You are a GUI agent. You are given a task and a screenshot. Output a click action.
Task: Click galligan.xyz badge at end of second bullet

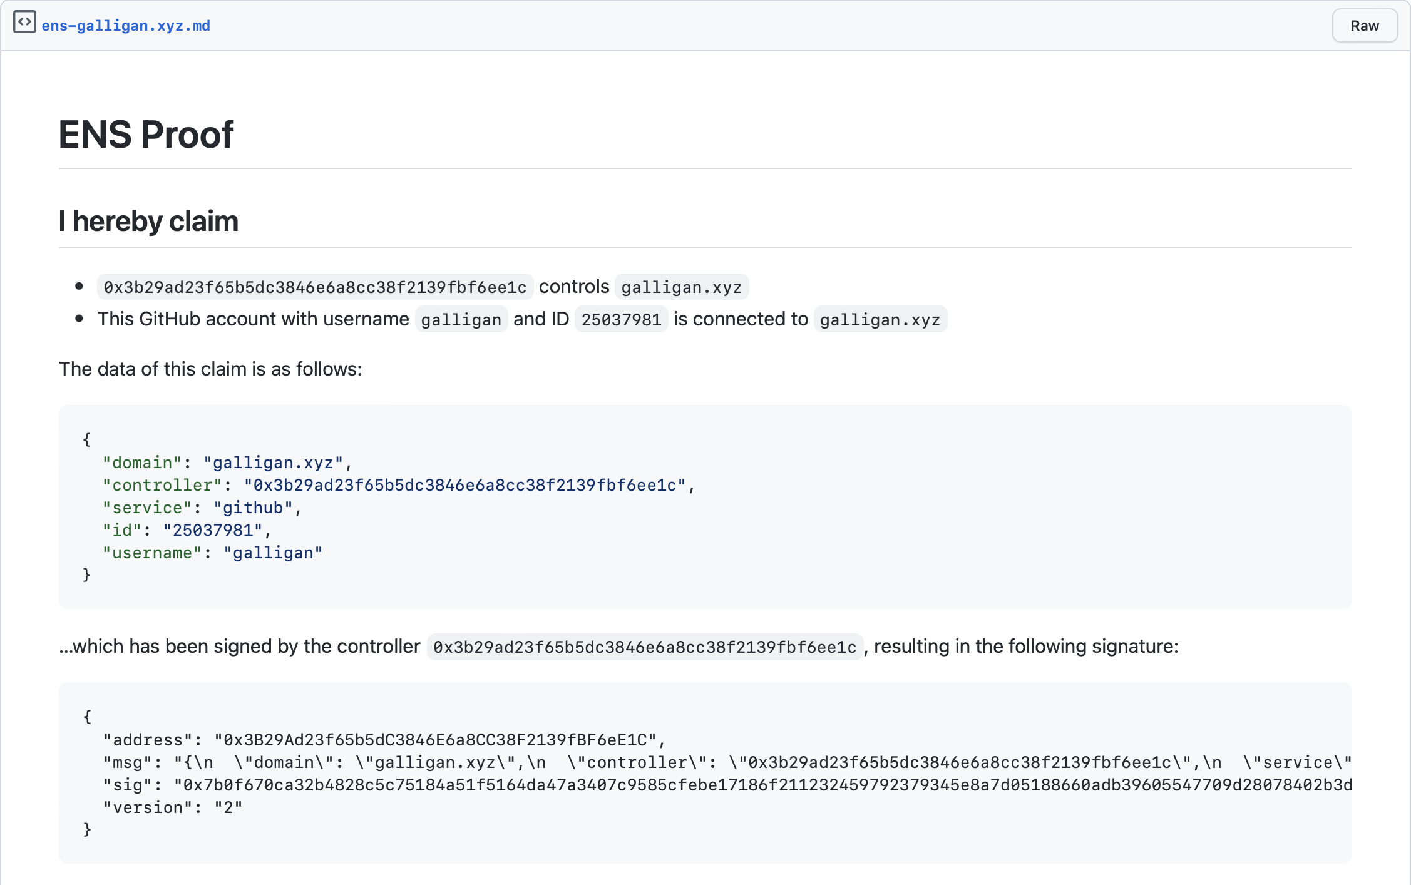880,319
